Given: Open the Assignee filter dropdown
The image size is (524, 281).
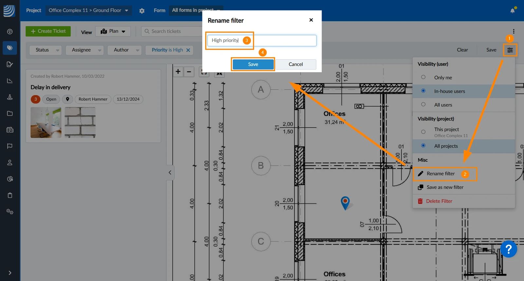Looking at the screenshot, I should 84,50.
